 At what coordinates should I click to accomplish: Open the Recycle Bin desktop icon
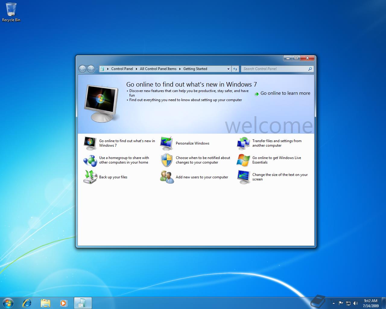11,12
